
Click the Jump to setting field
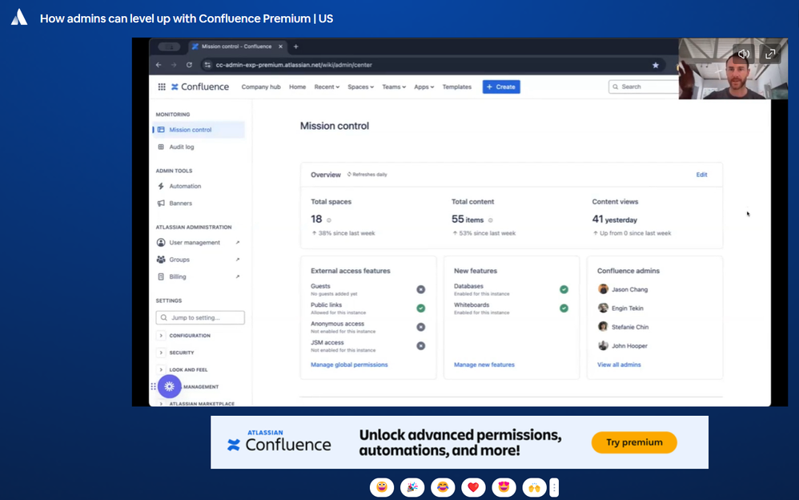click(x=200, y=318)
